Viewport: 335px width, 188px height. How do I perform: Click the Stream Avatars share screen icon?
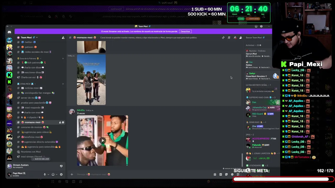point(61,166)
